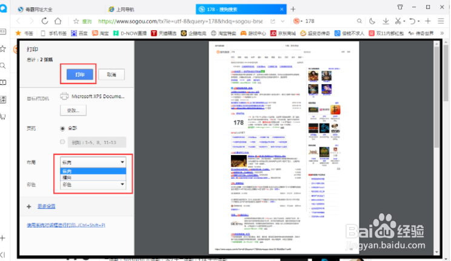The width and height of the screenshot is (451, 261).
Task: Click the print preview page thumbnail
Action: 284,148
